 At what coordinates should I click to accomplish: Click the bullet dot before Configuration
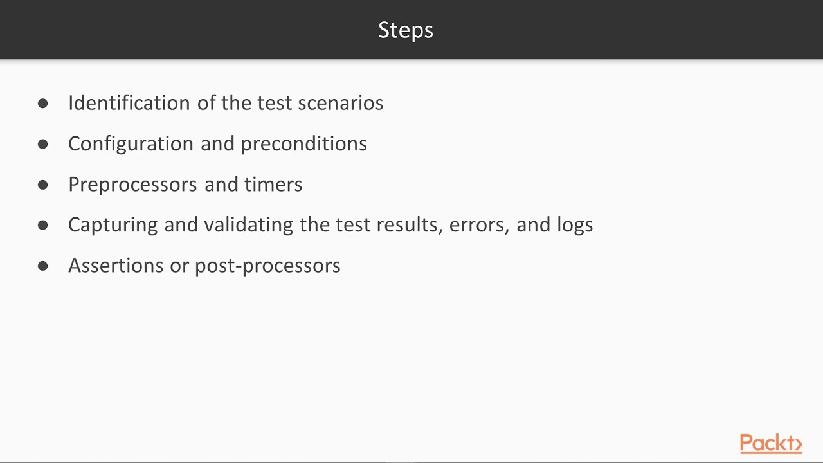[43, 144]
